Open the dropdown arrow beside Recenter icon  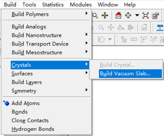coord(137,15)
